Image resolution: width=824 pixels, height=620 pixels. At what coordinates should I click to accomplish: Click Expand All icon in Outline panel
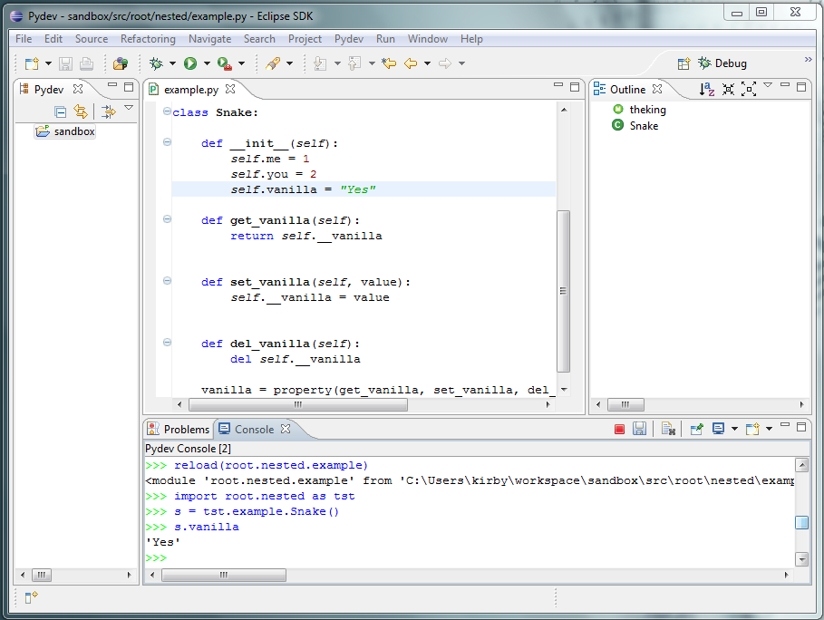point(749,90)
